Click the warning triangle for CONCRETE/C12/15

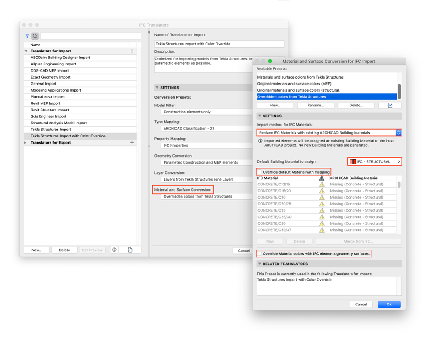(322, 184)
